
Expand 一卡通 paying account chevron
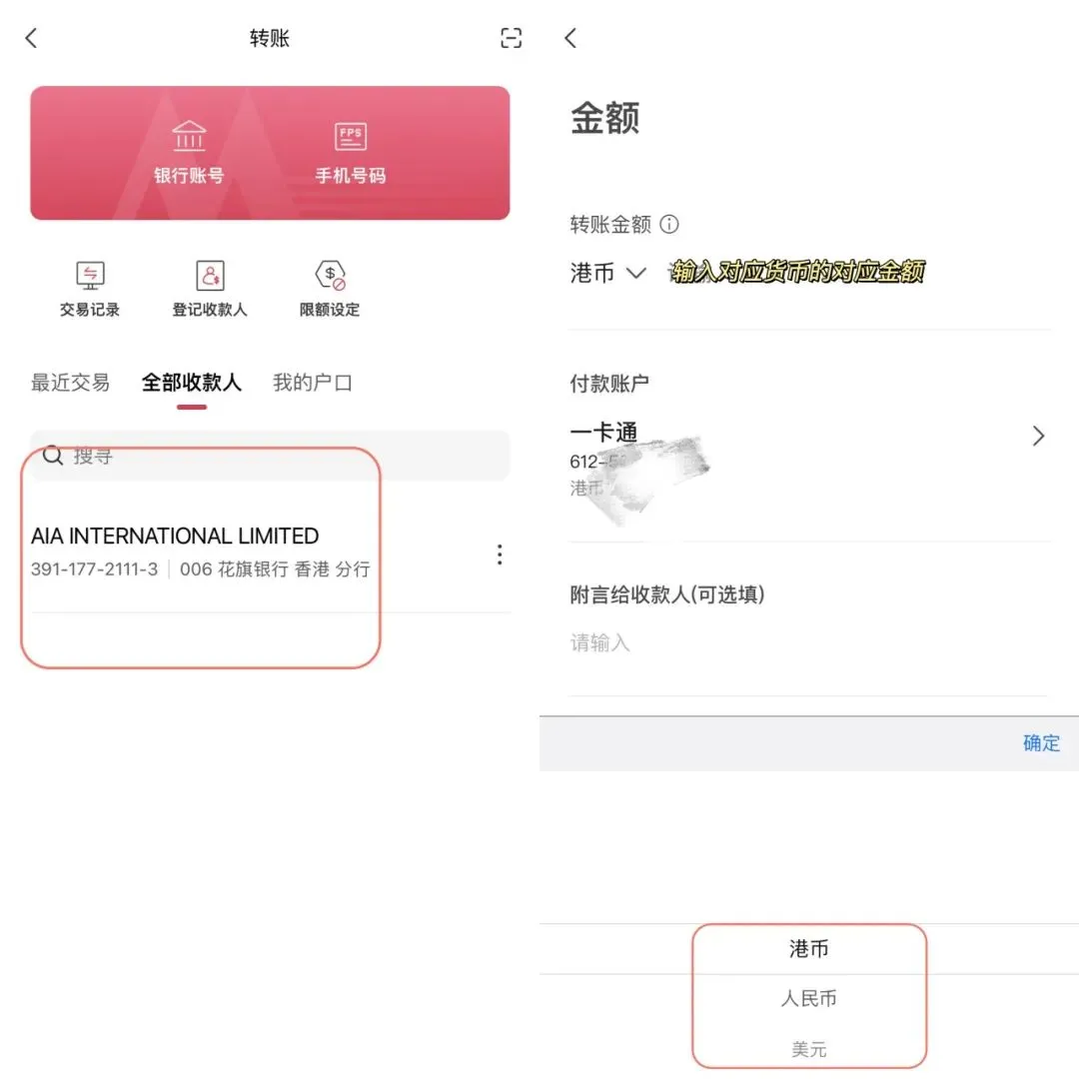(x=1038, y=436)
